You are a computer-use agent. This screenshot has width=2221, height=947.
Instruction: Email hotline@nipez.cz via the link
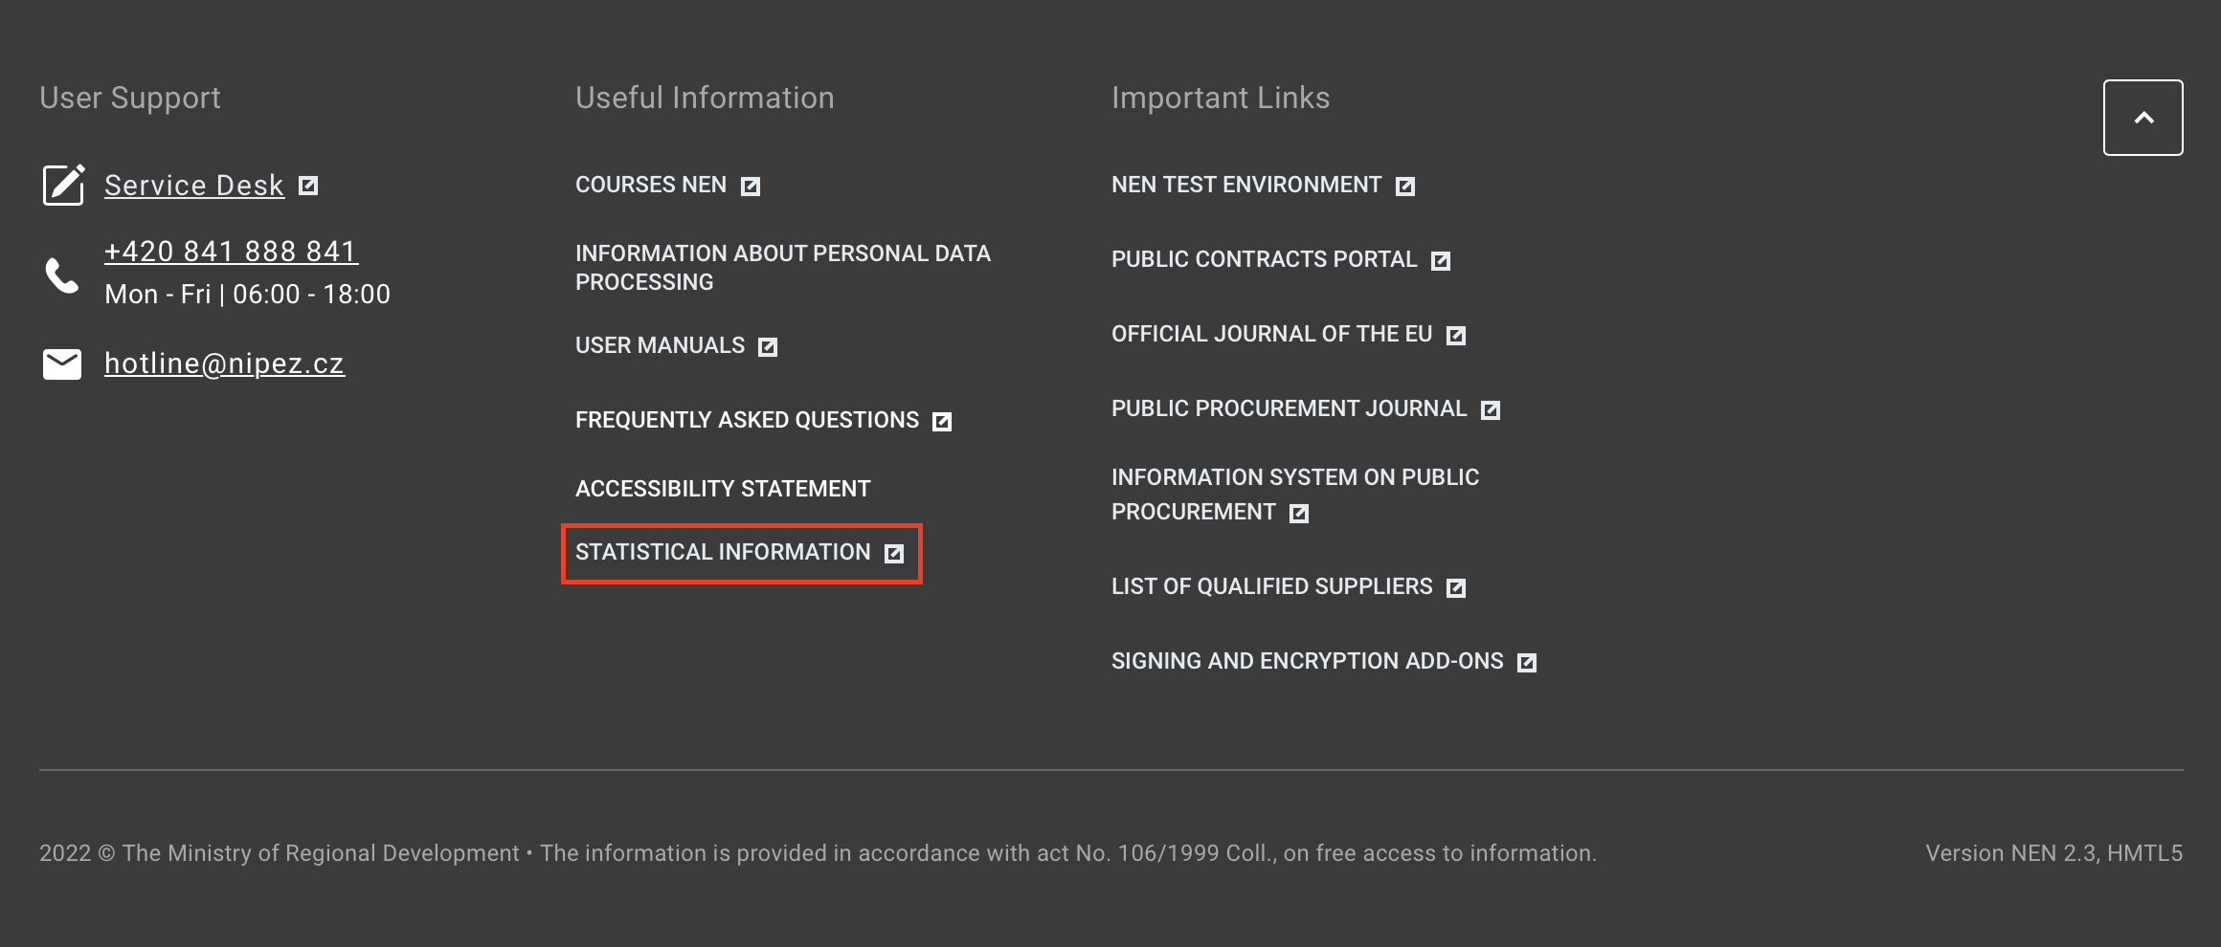[x=224, y=363]
